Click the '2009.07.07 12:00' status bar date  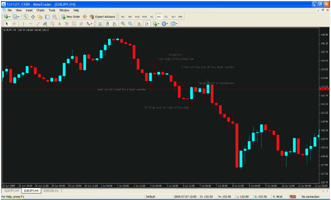click(185, 197)
